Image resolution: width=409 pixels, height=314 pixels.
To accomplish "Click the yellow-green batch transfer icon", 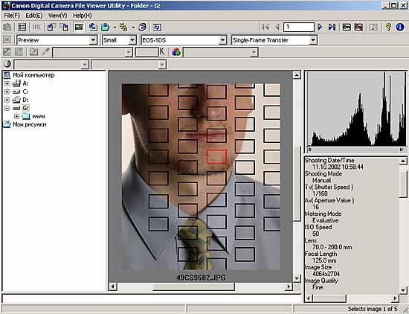I will tap(123, 27).
